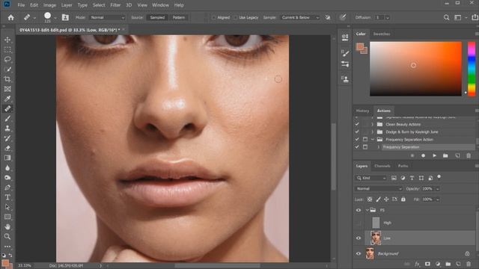Open the layer Fill dropdown arrow
The width and height of the screenshot is (479, 269).
437,200
